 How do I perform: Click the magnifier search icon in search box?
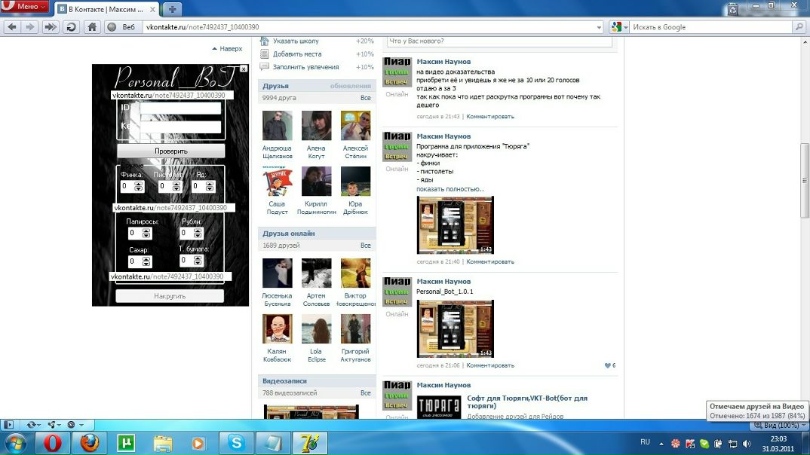(x=799, y=27)
